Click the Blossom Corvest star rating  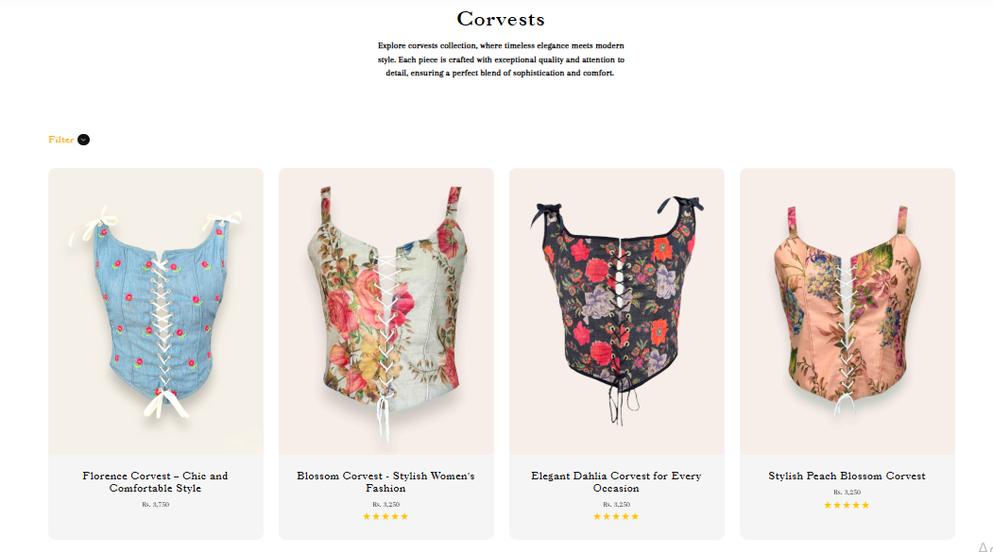(x=385, y=516)
